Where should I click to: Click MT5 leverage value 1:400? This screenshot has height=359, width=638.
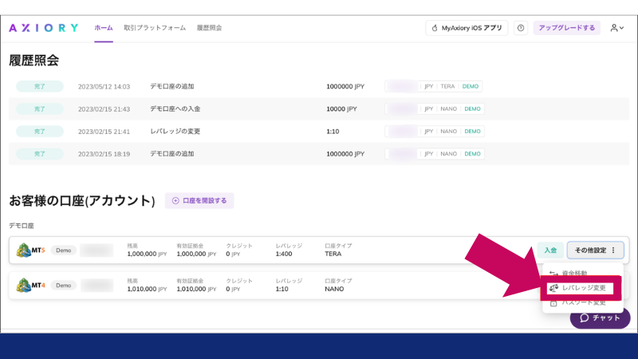pos(284,254)
